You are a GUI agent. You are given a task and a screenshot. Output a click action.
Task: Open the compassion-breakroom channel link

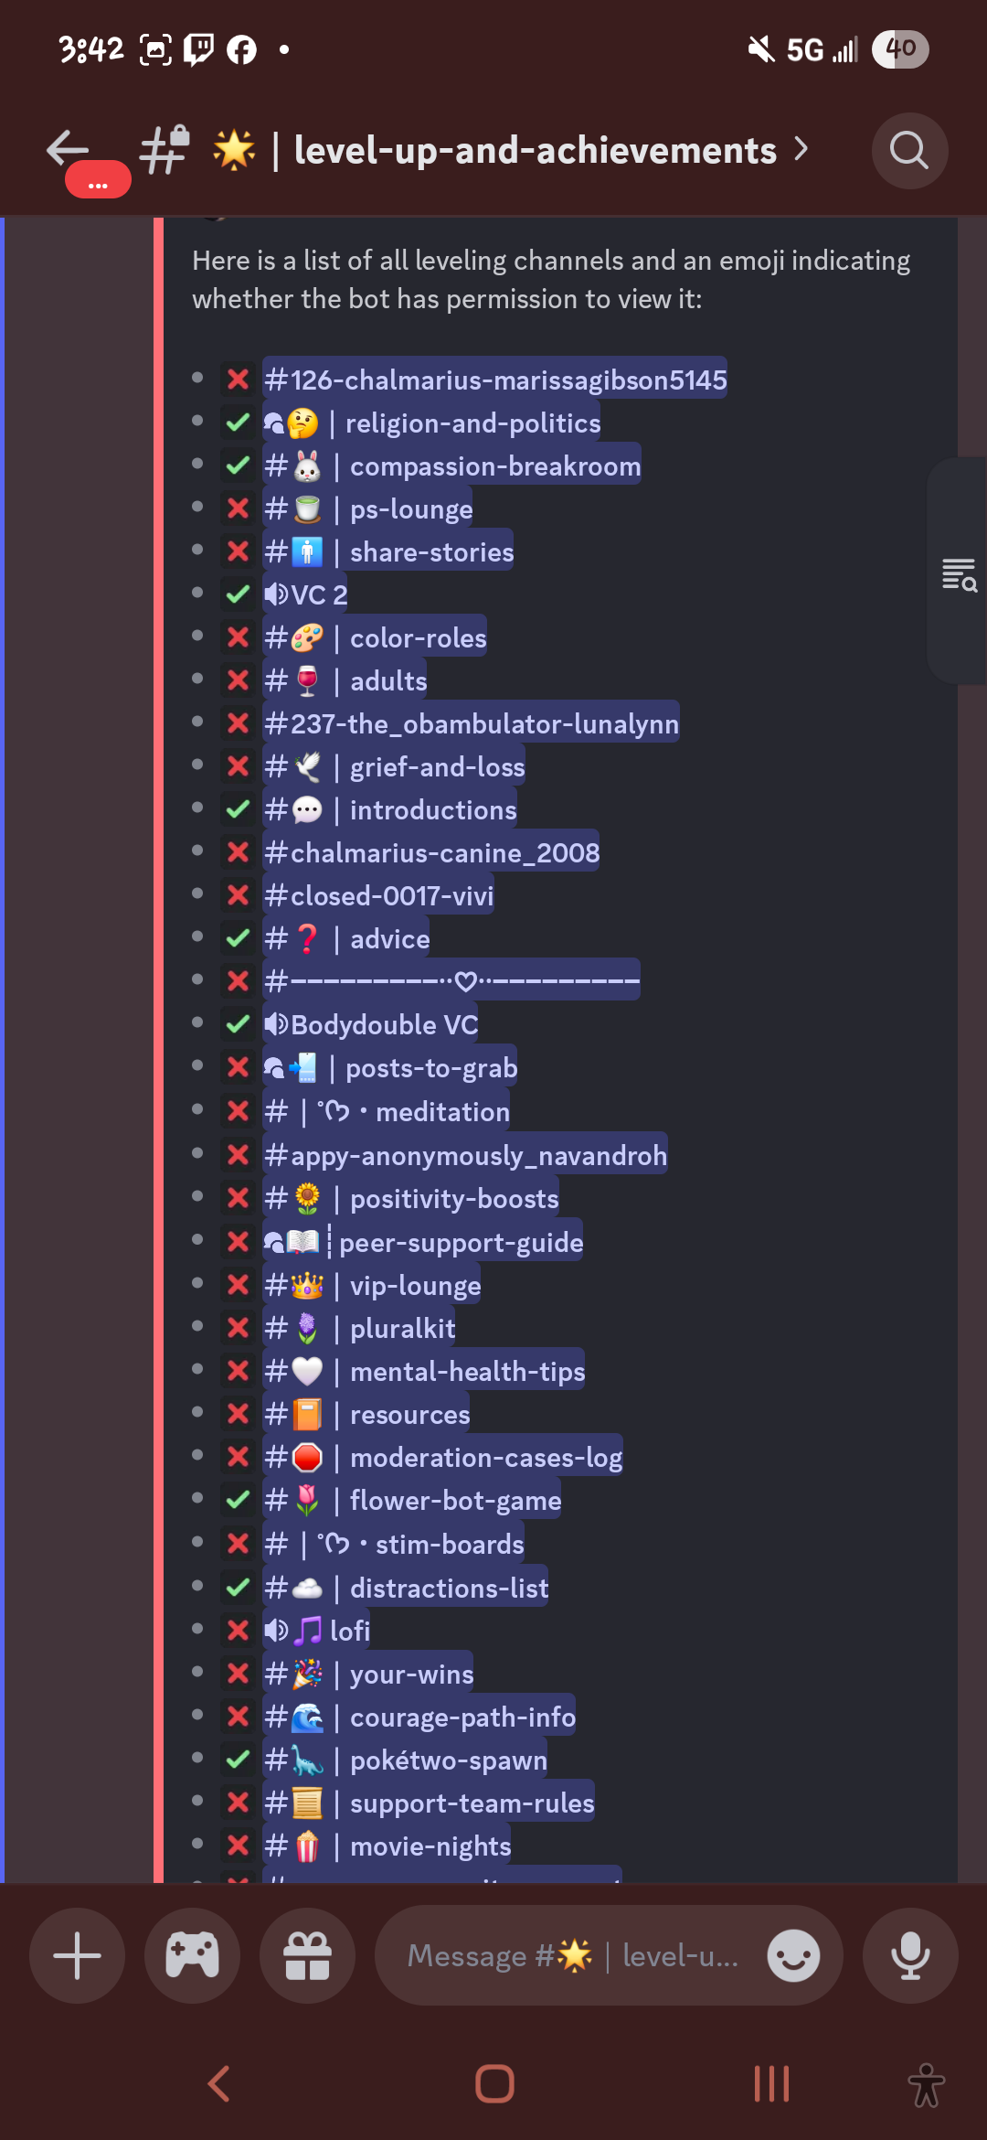tap(451, 465)
